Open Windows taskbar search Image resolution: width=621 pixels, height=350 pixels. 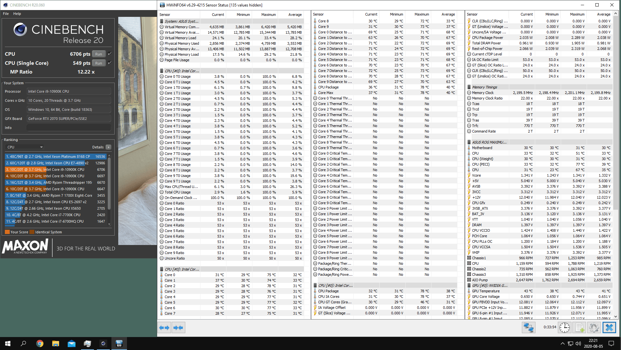point(23,344)
